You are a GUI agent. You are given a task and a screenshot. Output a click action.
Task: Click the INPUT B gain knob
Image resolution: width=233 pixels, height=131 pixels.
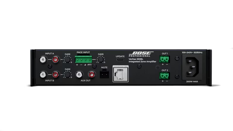tap(68, 75)
